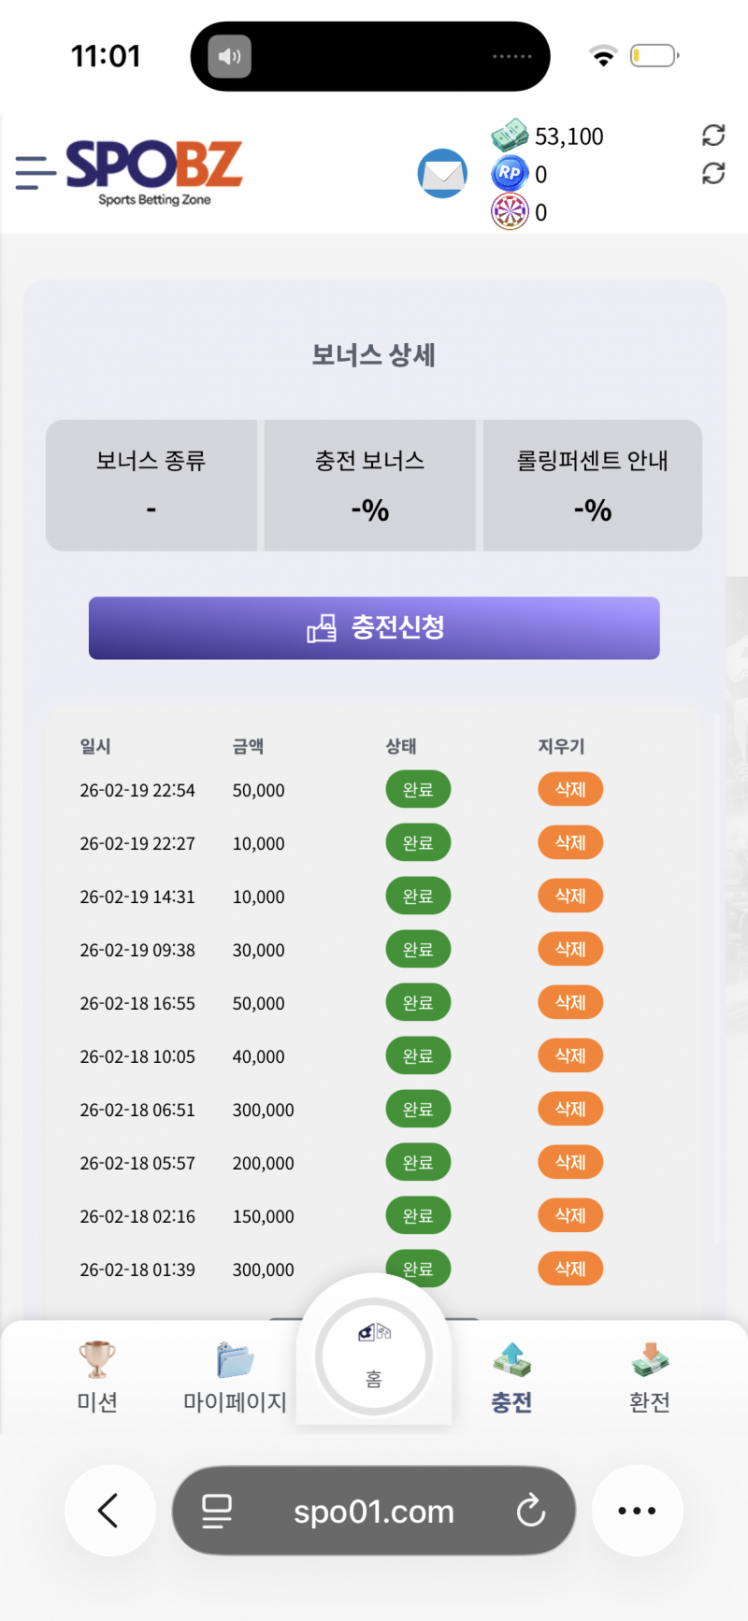Go back with browser back arrow
This screenshot has width=748, height=1621.
[109, 1510]
